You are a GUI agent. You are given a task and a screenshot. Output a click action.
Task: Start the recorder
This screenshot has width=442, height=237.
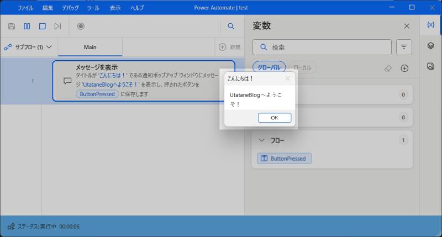[x=81, y=26]
